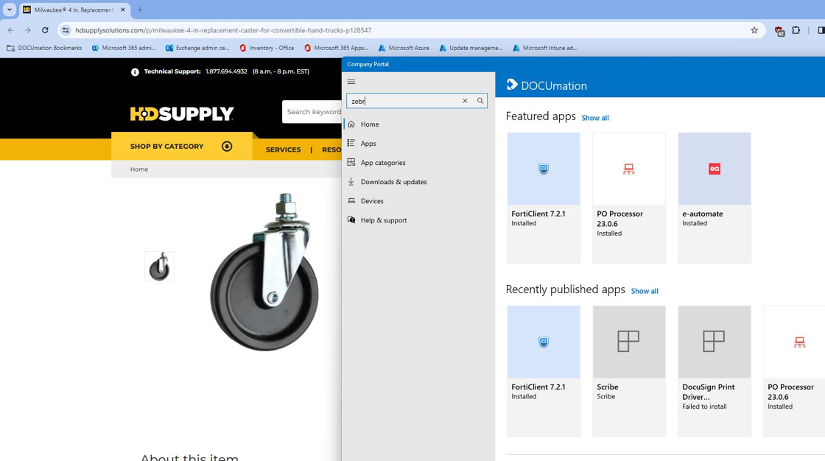This screenshot has width=825, height=461.
Task: Click the Help & support chat icon
Action: click(x=351, y=220)
